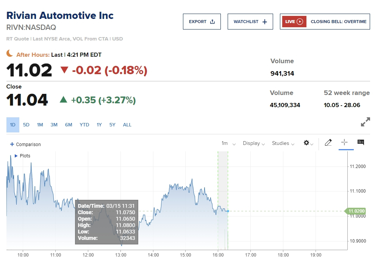This screenshot has width=375, height=263.
Task: Open the 1m interval dropdown
Action: pos(228,143)
